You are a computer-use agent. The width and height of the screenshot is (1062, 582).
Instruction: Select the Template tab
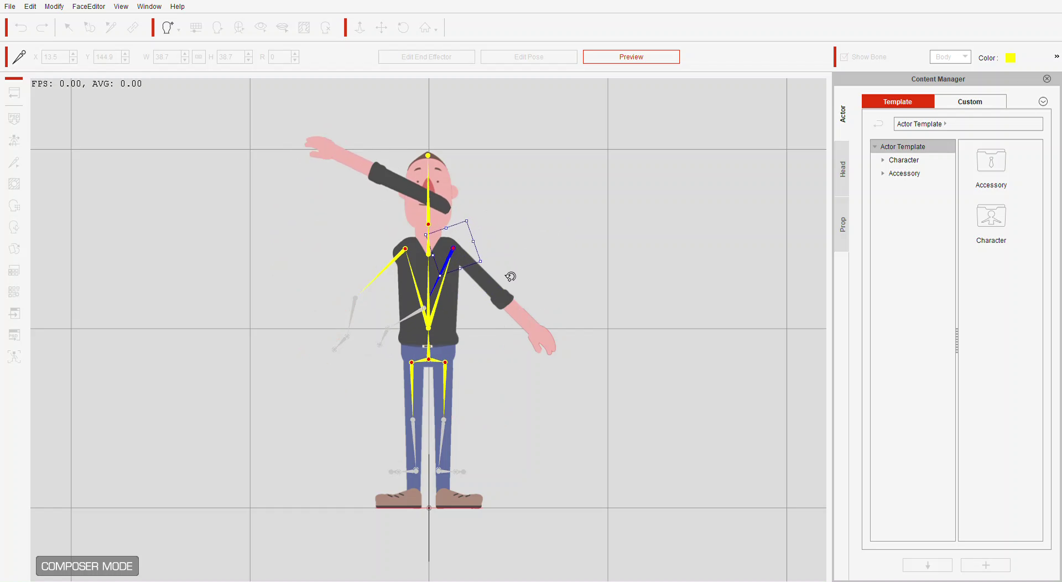[898, 101]
